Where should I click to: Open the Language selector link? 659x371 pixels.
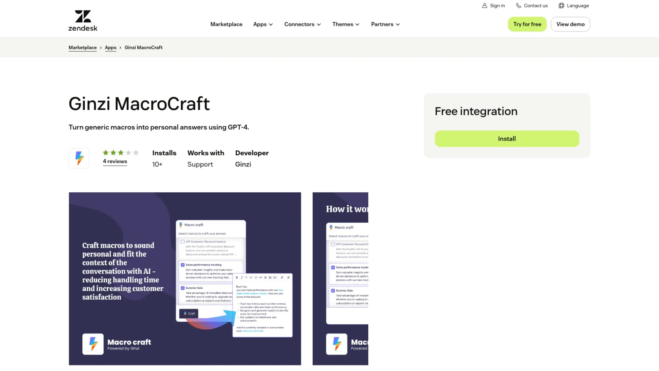pos(574,5)
